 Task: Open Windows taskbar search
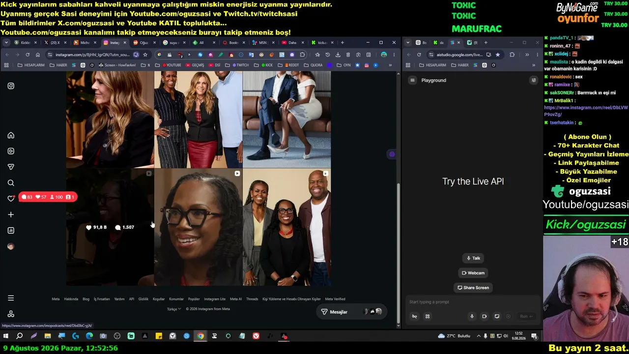coord(20,336)
